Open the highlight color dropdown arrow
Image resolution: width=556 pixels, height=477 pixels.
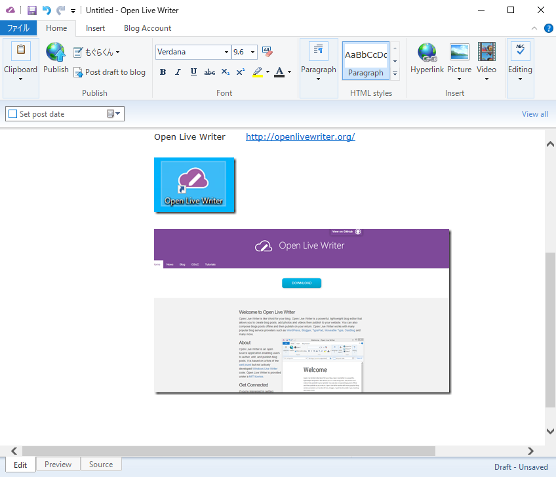click(x=268, y=72)
